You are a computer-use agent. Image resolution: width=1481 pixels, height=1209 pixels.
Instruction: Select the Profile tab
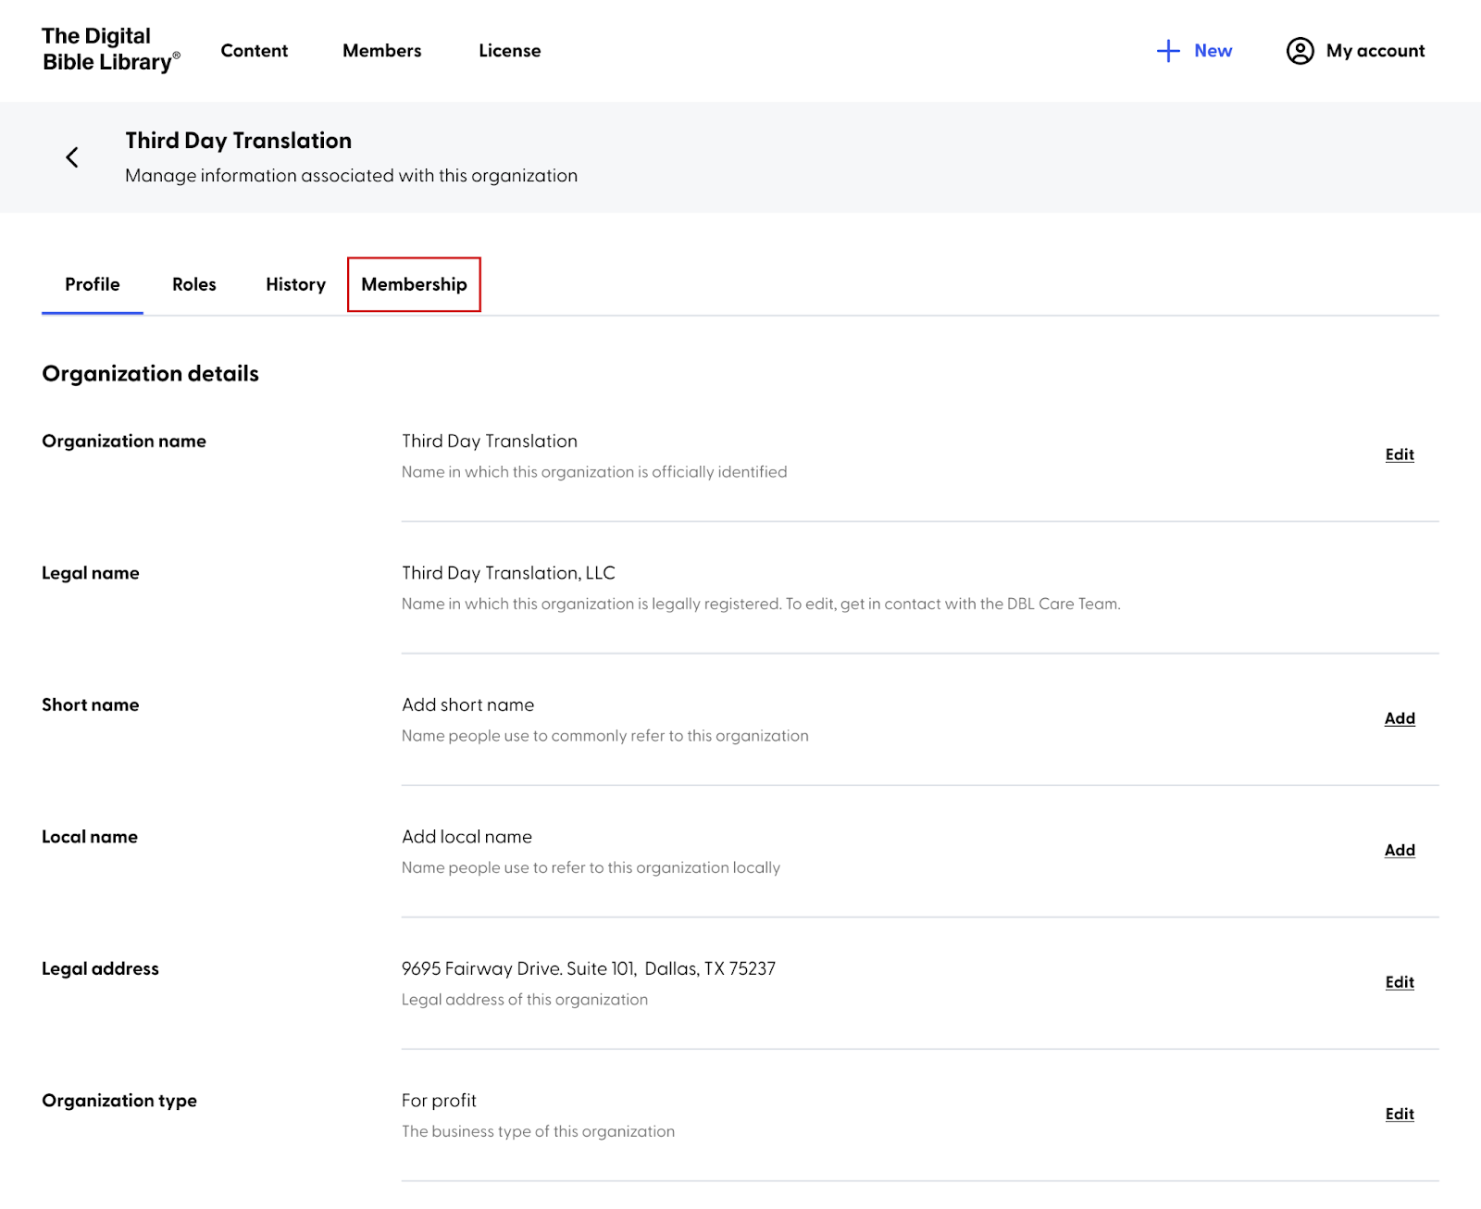tap(93, 284)
